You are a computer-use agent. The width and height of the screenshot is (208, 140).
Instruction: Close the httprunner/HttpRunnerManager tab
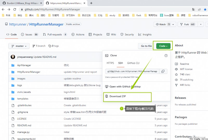click(x=84, y=3)
